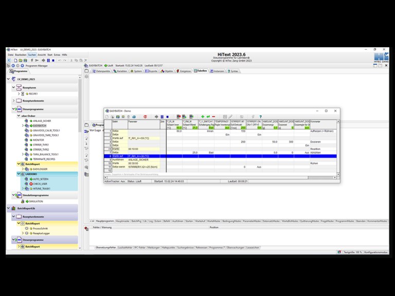
Task: Switch to the Variablen tab
Action: pyautogui.click(x=120, y=71)
